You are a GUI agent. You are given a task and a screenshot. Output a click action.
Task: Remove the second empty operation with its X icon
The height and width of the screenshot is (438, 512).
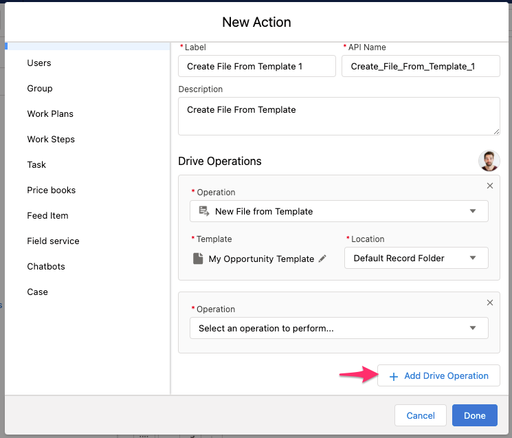pos(490,303)
